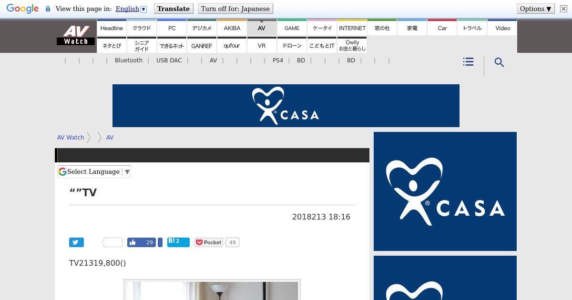The width and height of the screenshot is (572, 300).
Task: Open the シニアガイド tab
Action: [142, 45]
